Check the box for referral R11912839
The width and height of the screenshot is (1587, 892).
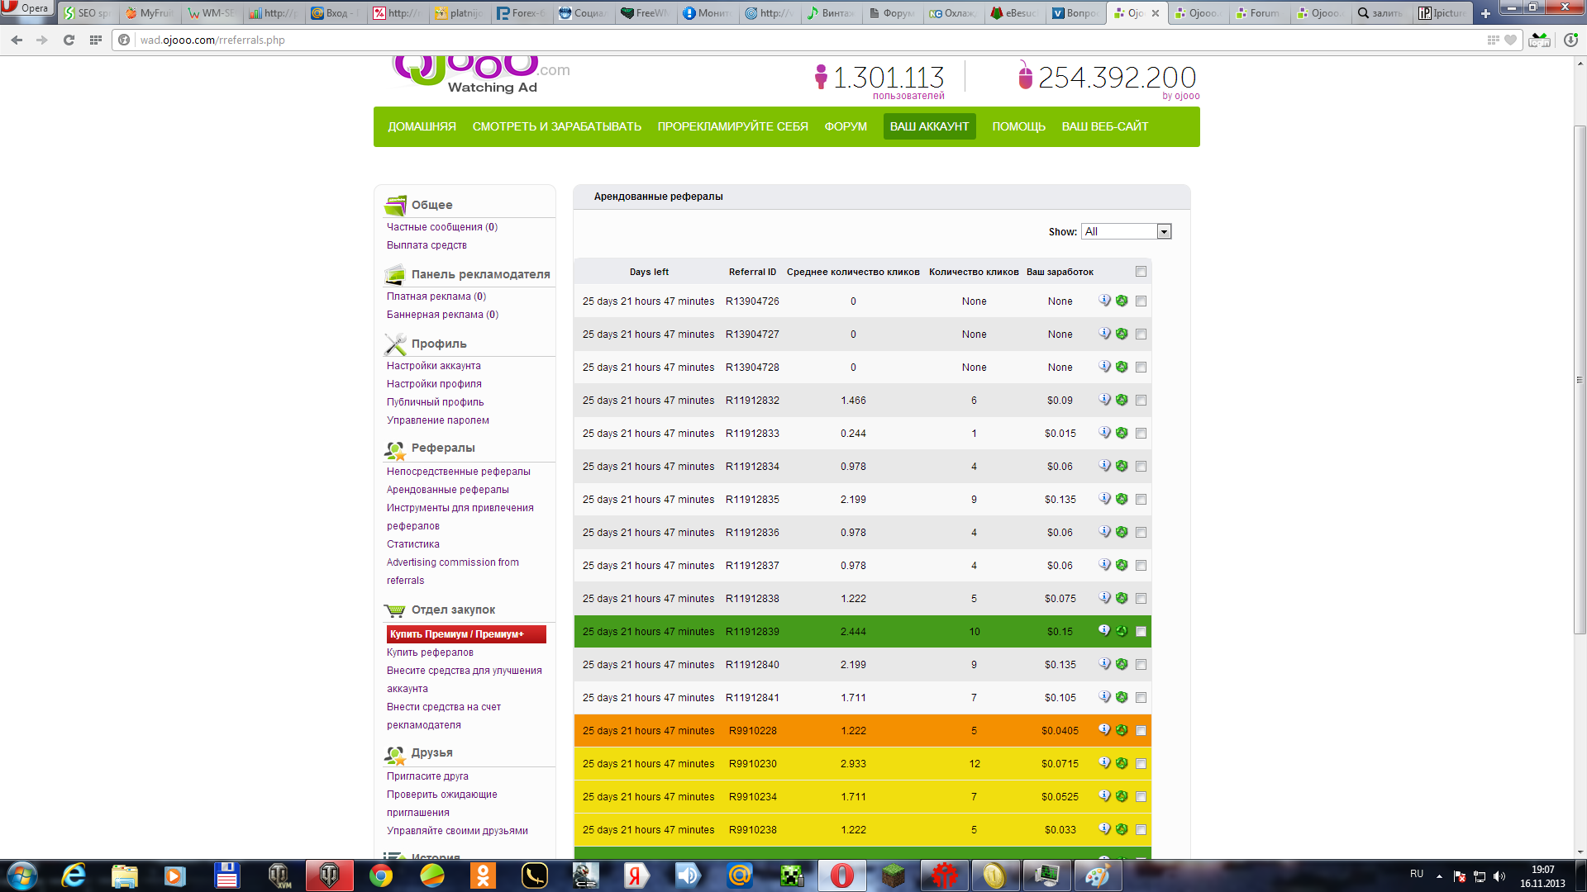pyautogui.click(x=1141, y=632)
